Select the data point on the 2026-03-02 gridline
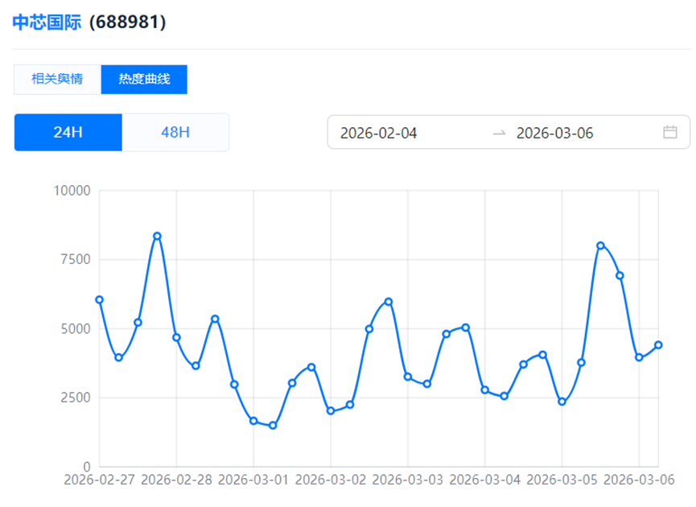 [331, 410]
